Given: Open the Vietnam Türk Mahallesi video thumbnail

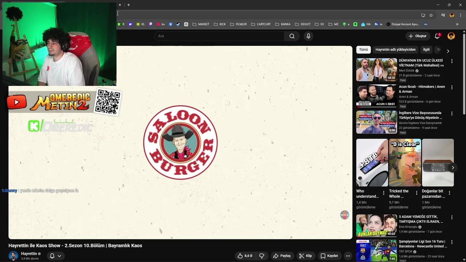Looking at the screenshot, I should coord(376,70).
